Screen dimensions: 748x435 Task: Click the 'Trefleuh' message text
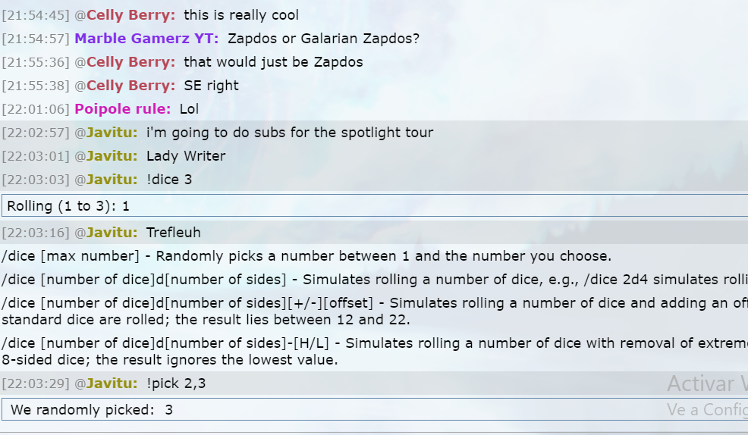click(x=173, y=232)
